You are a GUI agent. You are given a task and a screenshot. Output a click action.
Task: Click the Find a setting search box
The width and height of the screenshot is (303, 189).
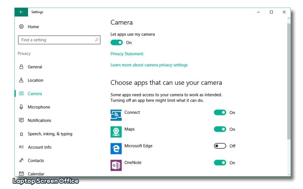59,40
